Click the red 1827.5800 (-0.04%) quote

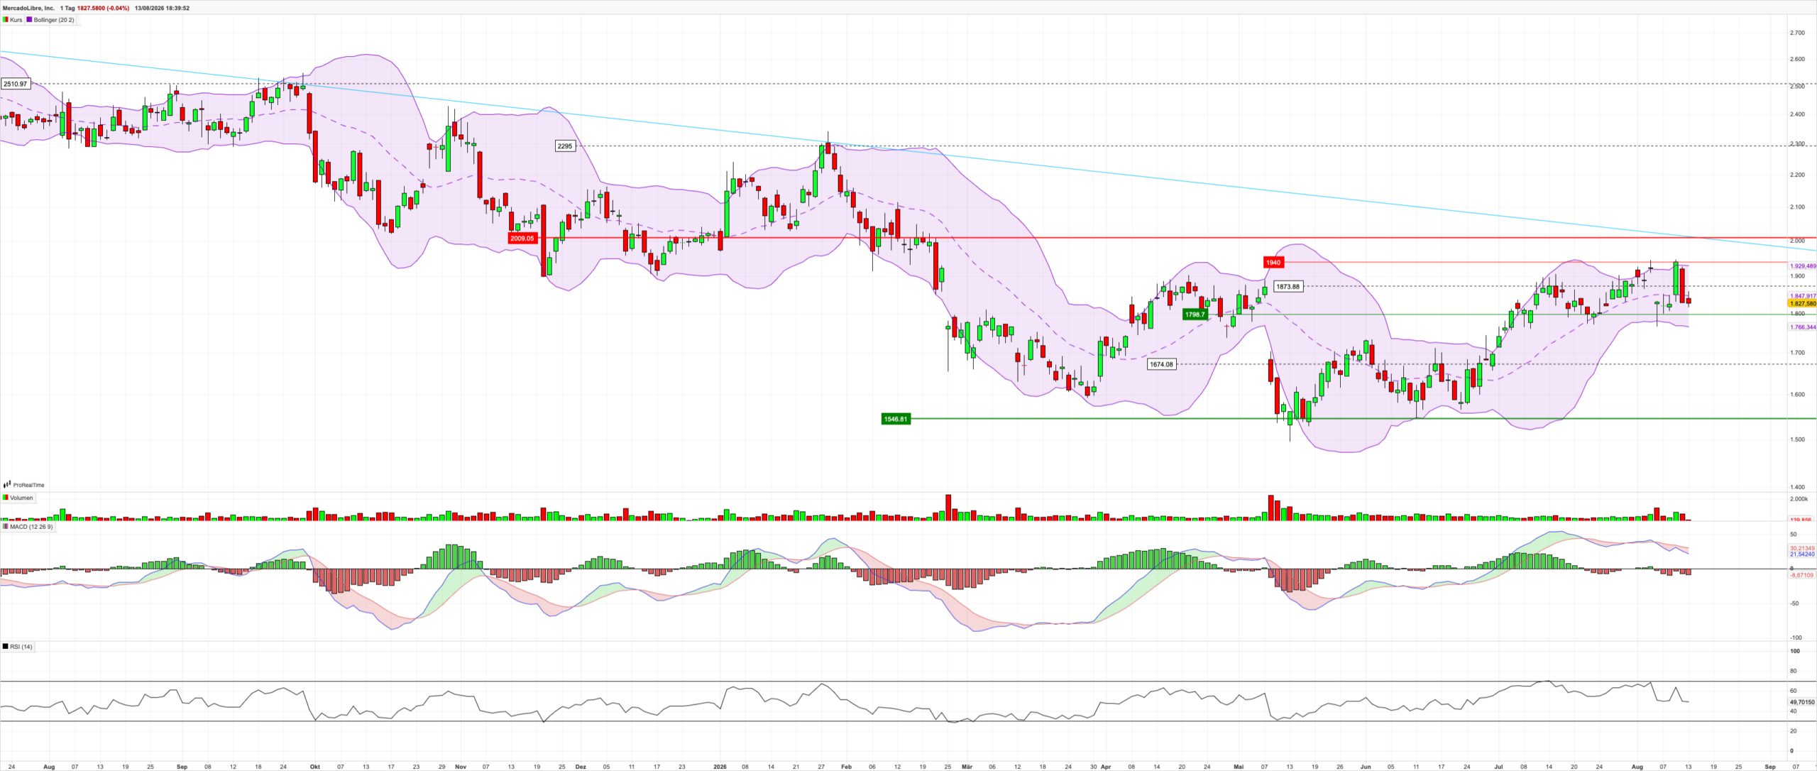pos(104,9)
